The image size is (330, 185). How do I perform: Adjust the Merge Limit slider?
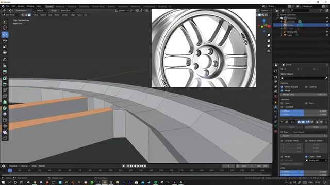304,95
